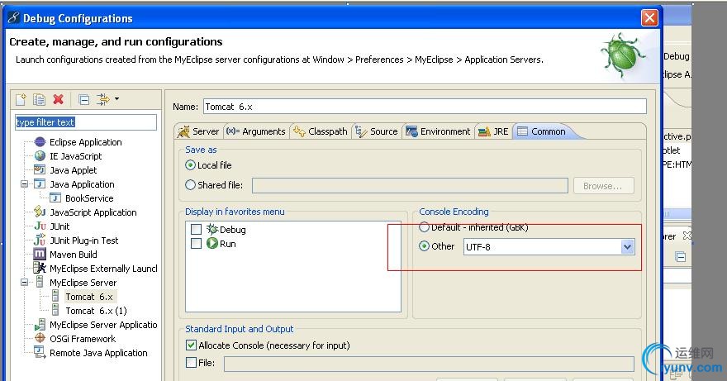Screen dimensions: 727x381
Task: Choose Default - inherited (GBK) encoding
Action: click(424, 227)
